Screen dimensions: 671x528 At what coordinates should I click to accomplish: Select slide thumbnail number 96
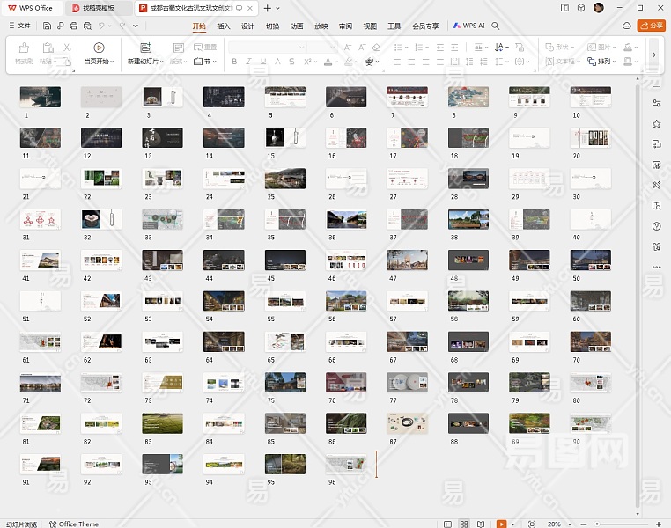click(345, 464)
